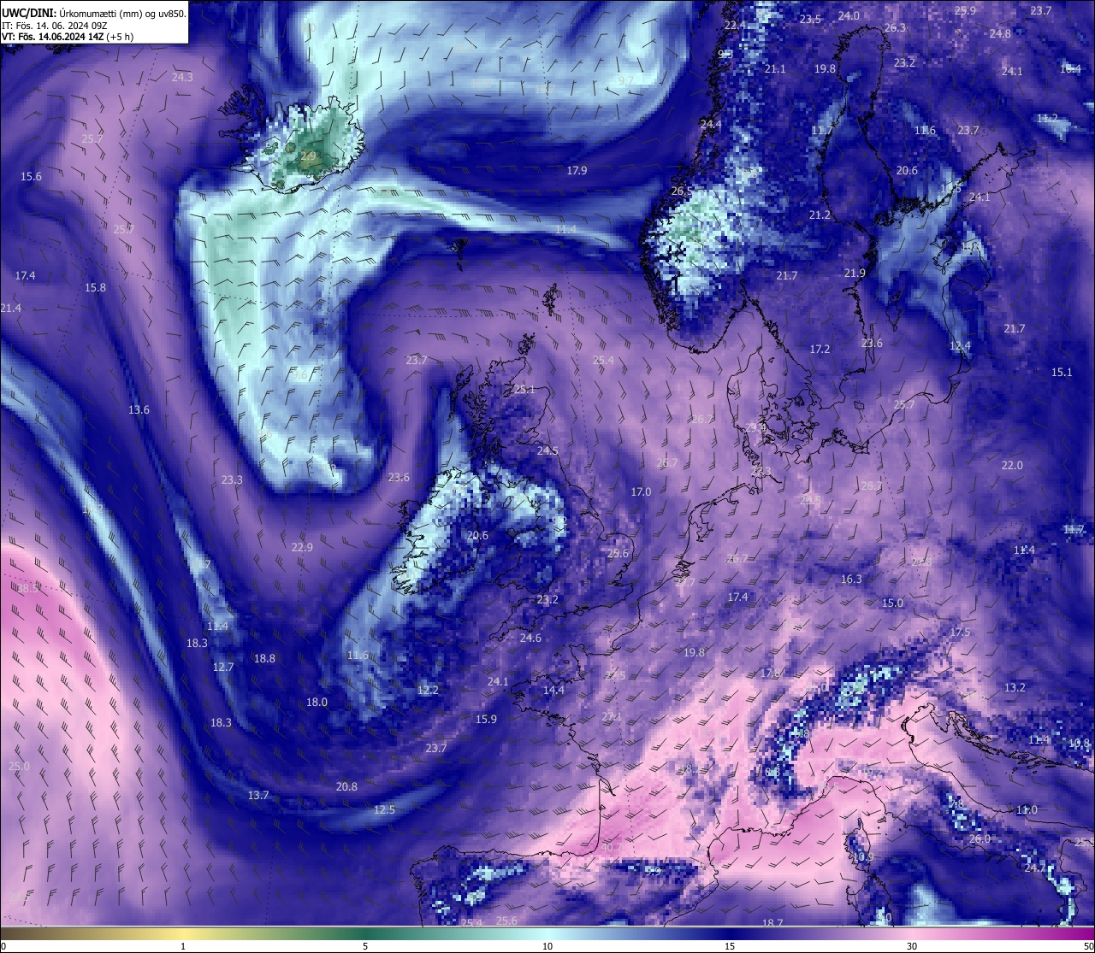Click the color scale tick label 5
Image resolution: width=1095 pixels, height=953 pixels.
pyautogui.click(x=365, y=946)
